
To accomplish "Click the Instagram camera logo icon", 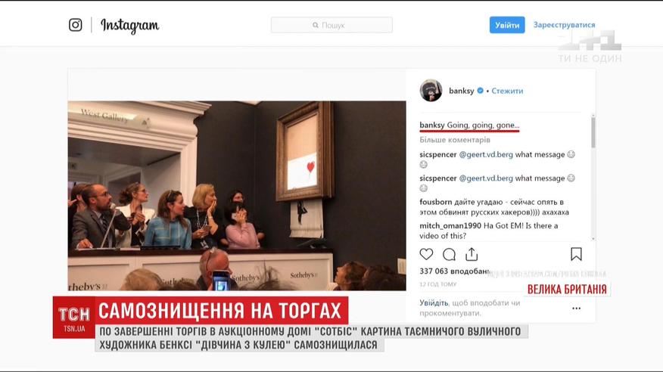I will point(75,25).
